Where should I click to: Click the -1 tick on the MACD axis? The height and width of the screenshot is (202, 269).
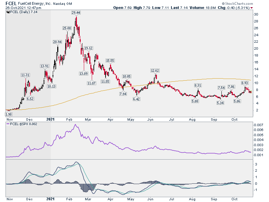256,190
